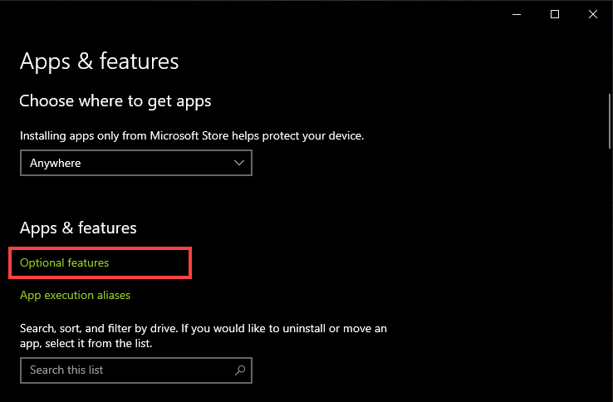Select the 'Anywhere' text in the combo box
The height and width of the screenshot is (402, 613).
pyautogui.click(x=56, y=164)
